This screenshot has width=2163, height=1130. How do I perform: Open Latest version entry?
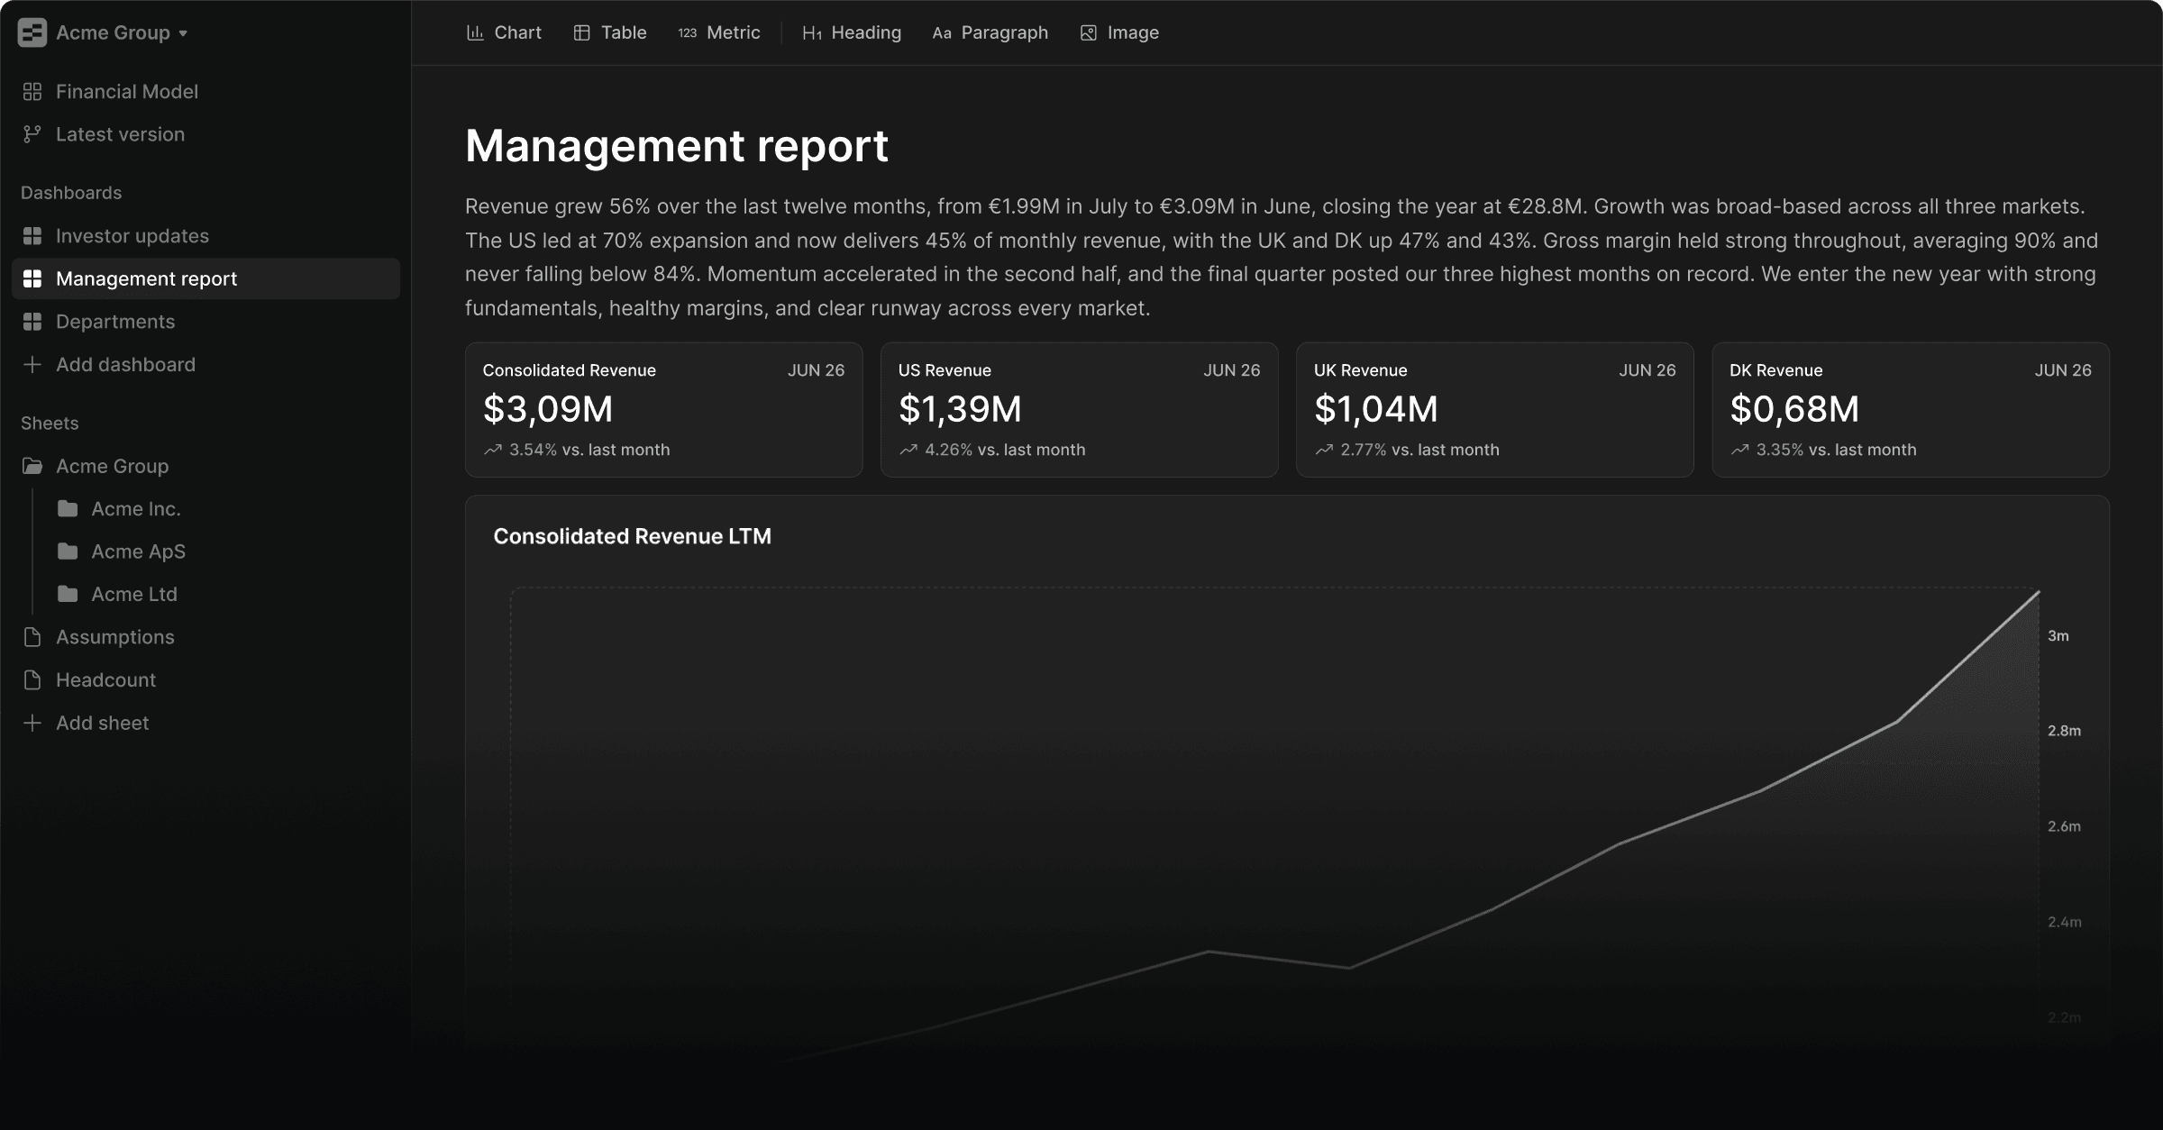120,134
